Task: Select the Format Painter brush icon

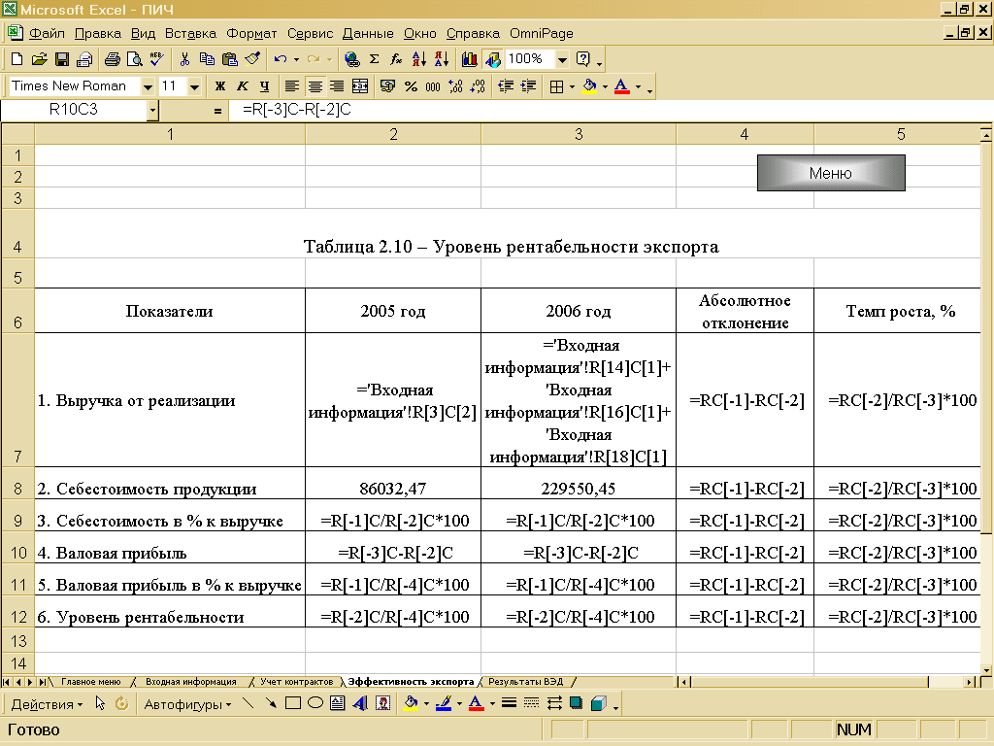Action: pos(252,59)
